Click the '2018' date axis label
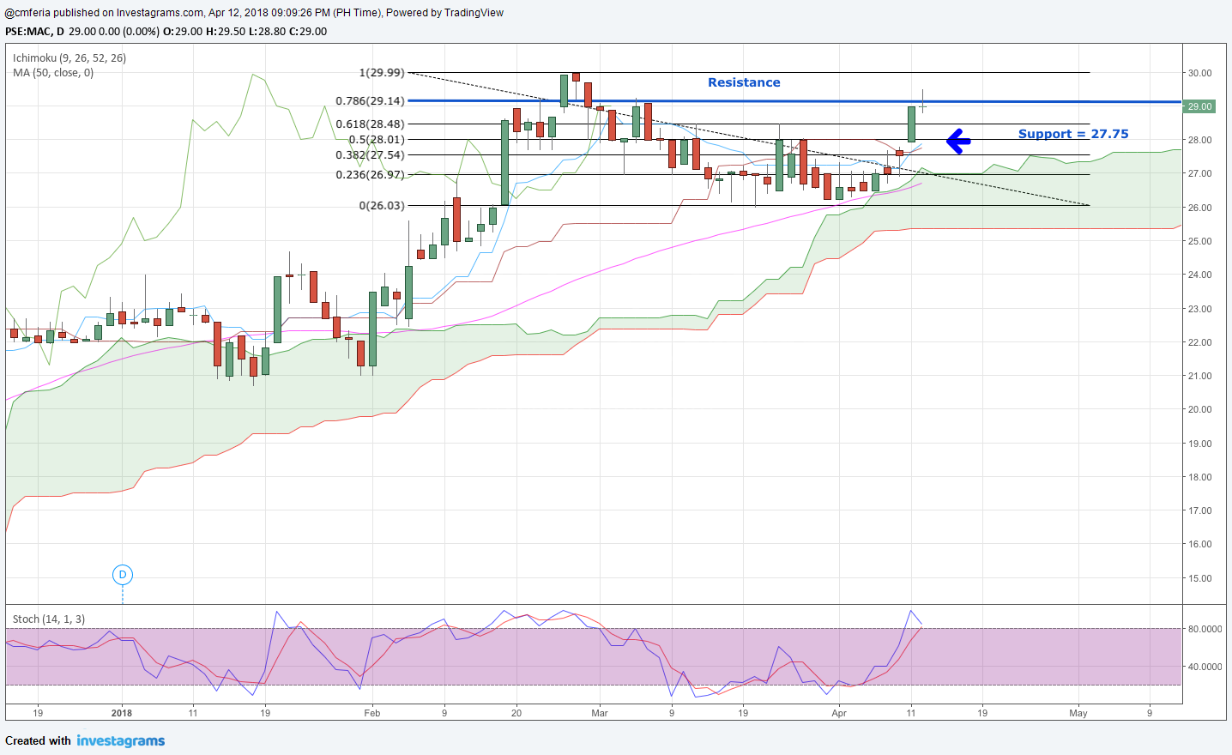Viewport: 1232px width, 755px height. (122, 713)
